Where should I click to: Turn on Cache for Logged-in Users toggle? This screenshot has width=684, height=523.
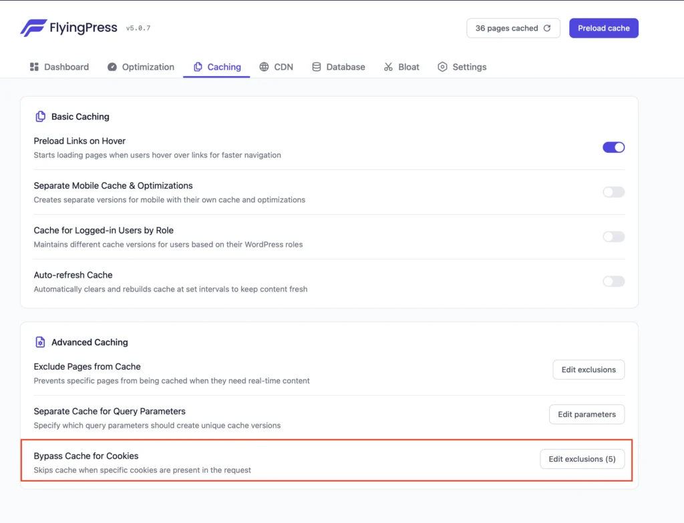point(614,237)
